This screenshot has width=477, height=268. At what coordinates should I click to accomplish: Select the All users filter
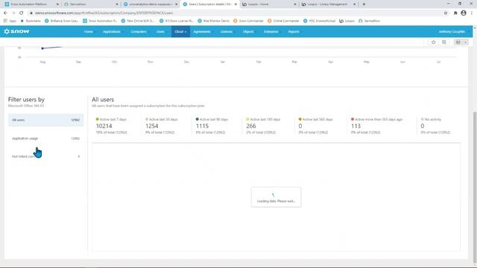point(45,120)
